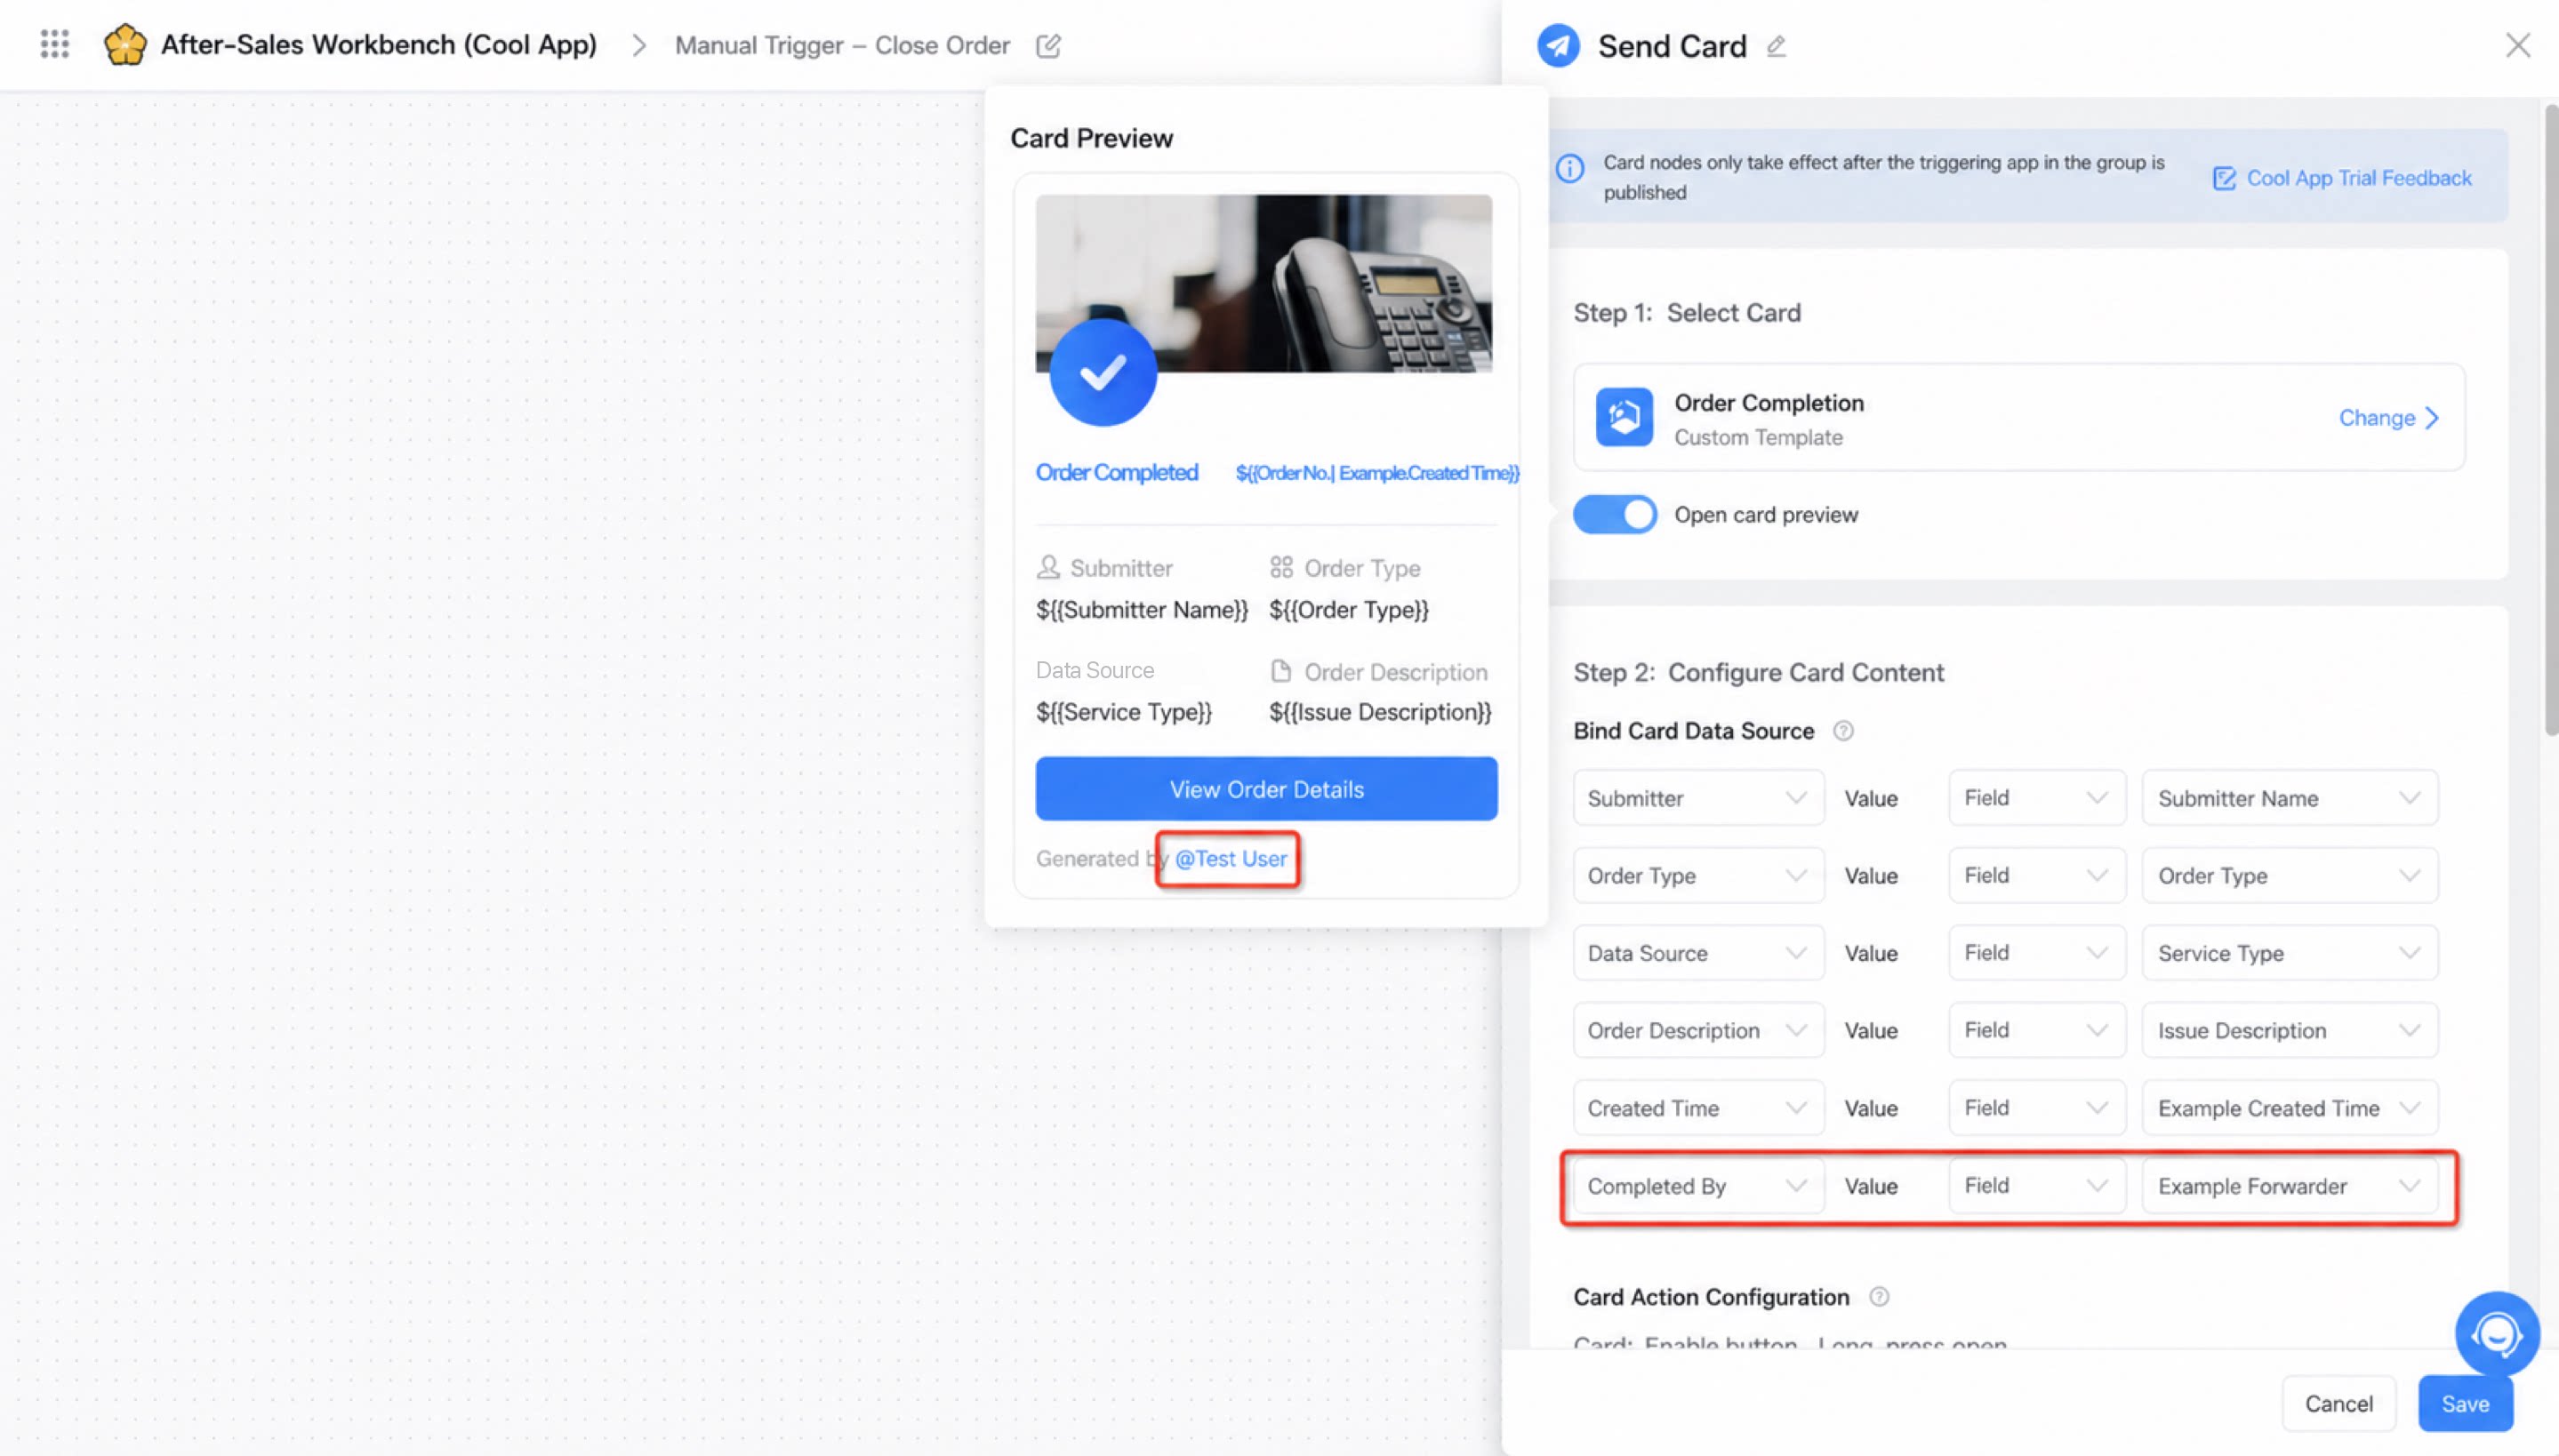Screen dimensions: 2559x1456
Task: Open the Example Forwarder field dropdown
Action: point(2289,1186)
